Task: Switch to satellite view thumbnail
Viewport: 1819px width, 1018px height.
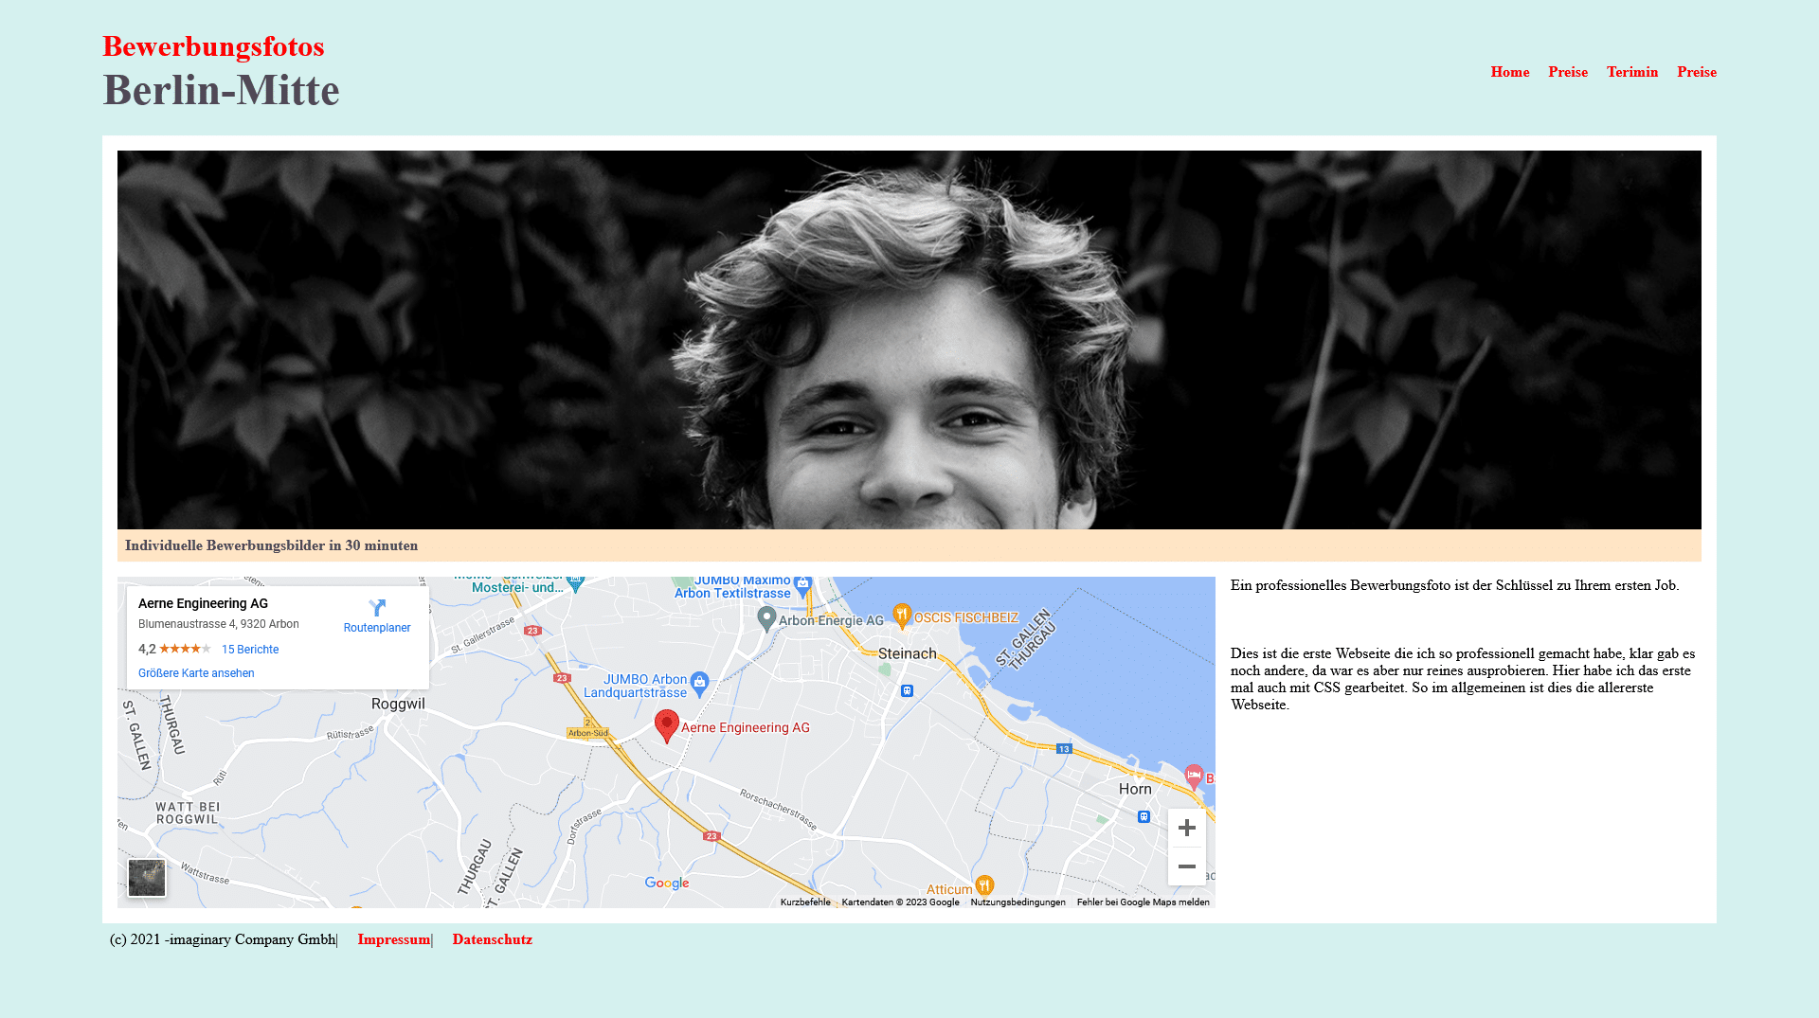Action: pos(147,878)
